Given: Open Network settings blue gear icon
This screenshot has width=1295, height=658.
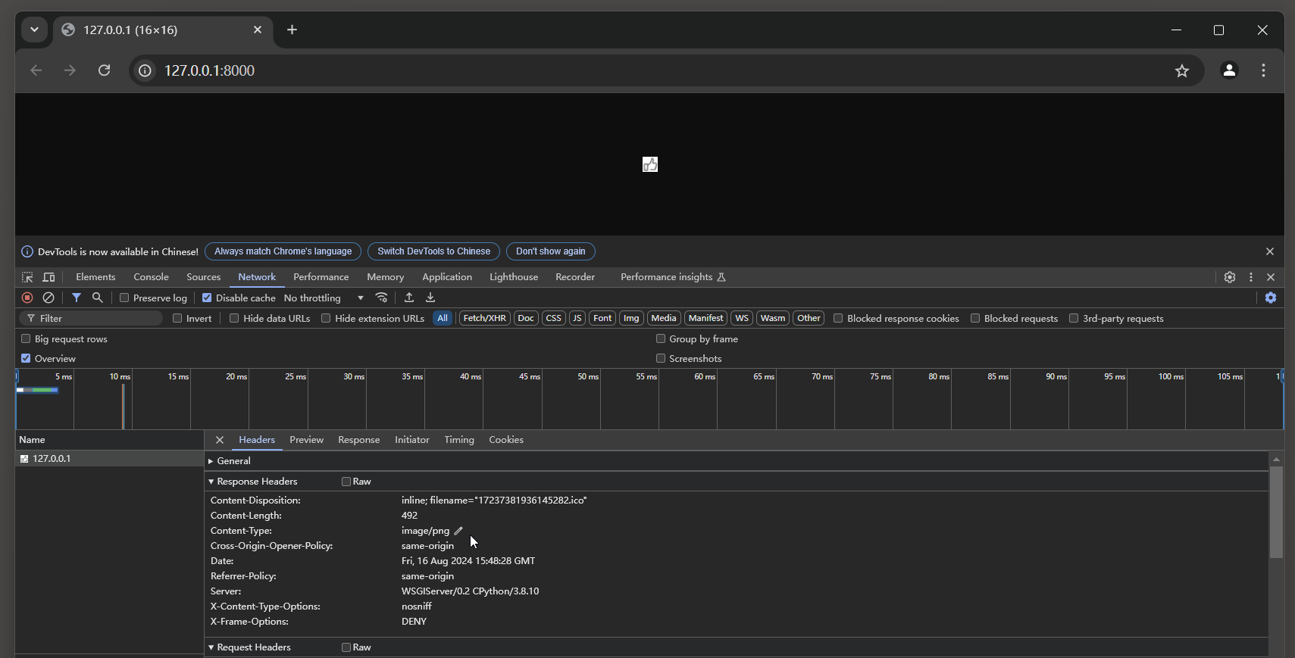Looking at the screenshot, I should pyautogui.click(x=1271, y=298).
